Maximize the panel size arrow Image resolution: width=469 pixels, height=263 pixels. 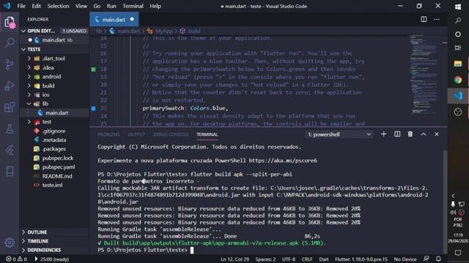pos(424,134)
